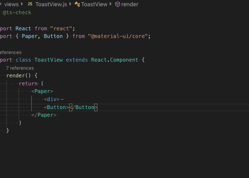Click the method cube icon before render breadcrumb
The height and width of the screenshot is (178, 249).
(x=118, y=4)
